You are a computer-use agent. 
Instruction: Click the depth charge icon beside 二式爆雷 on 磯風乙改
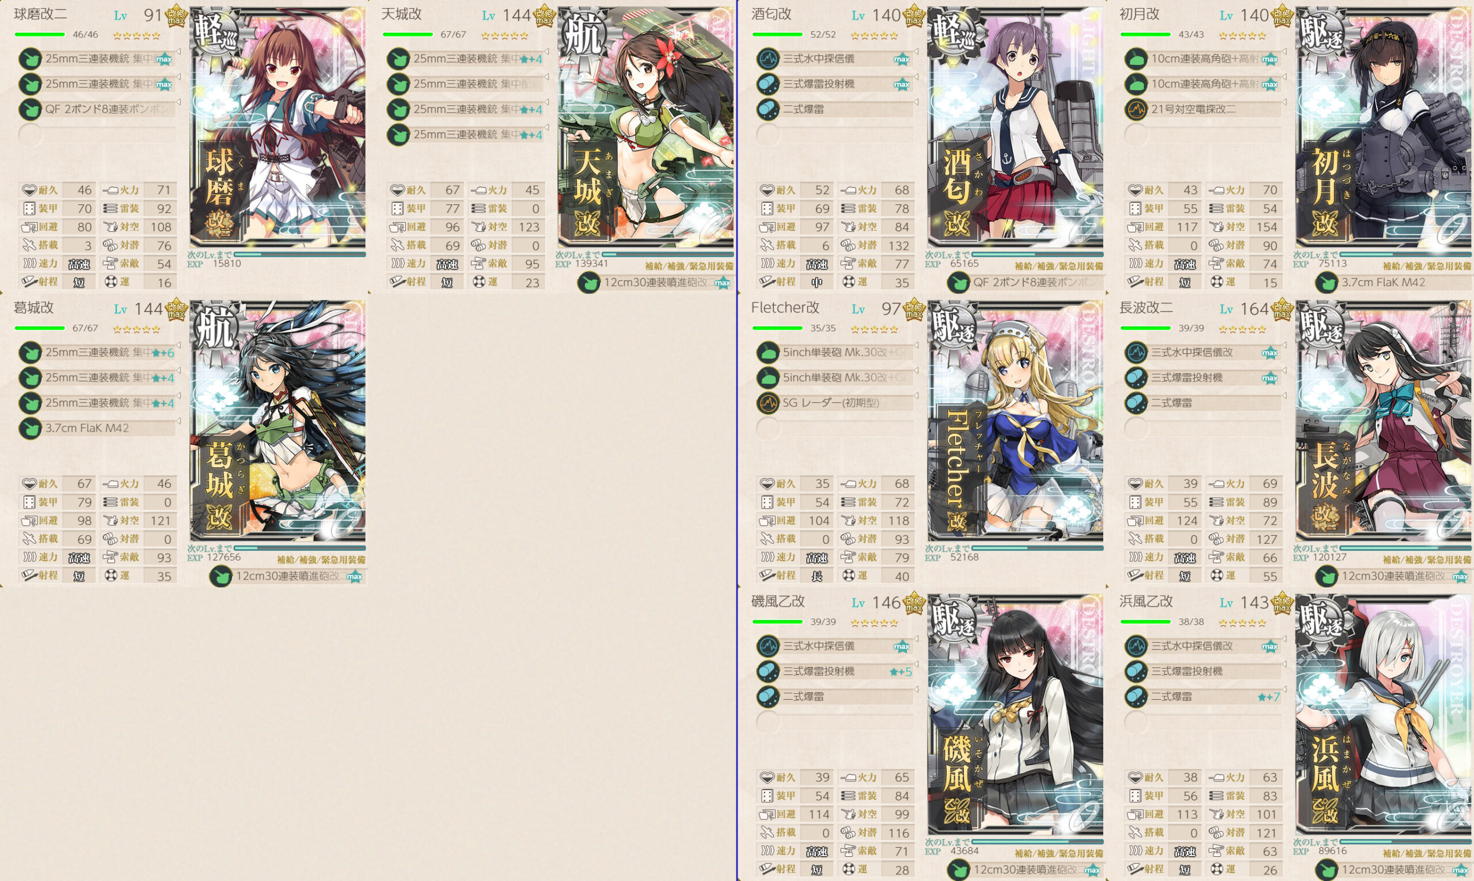768,697
